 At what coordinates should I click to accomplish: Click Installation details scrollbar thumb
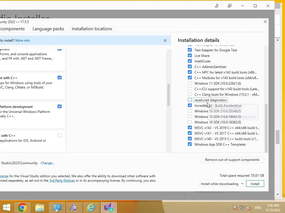266,128
